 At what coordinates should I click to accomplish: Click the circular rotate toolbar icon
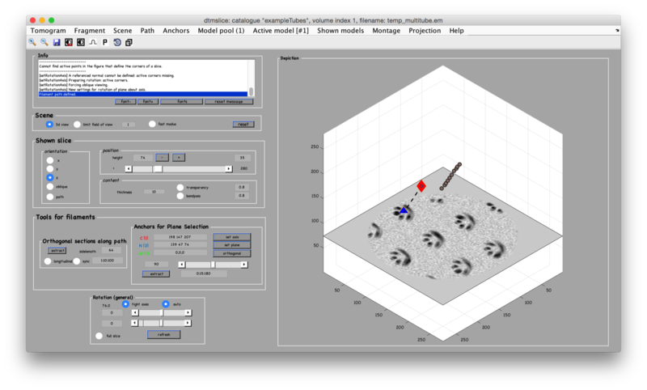117,42
